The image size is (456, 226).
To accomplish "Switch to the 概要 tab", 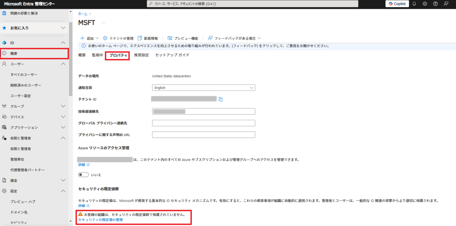I will coord(82,55).
